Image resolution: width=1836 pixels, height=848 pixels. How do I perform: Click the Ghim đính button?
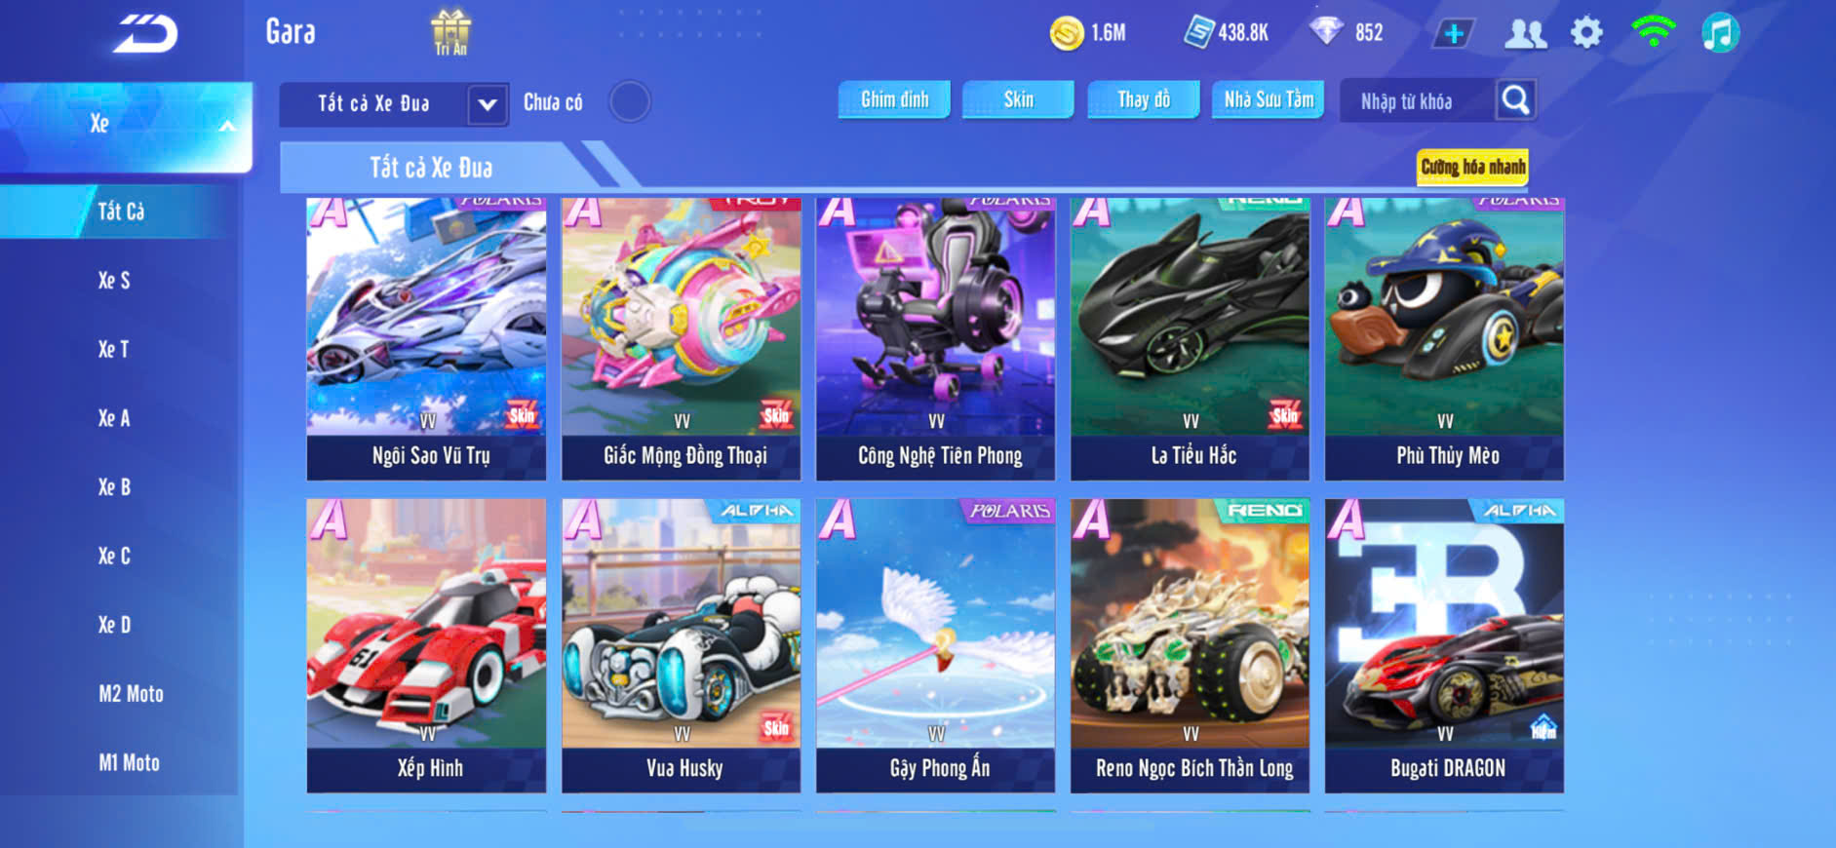894,99
